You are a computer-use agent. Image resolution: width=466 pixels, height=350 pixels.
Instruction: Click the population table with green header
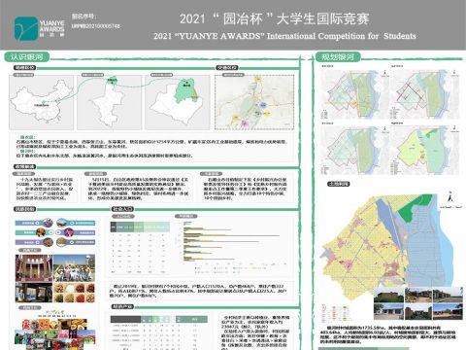140,248
